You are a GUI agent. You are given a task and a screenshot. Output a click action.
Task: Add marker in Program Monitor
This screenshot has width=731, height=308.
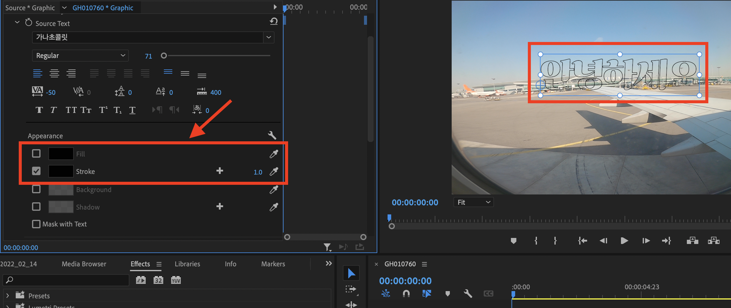coord(513,241)
